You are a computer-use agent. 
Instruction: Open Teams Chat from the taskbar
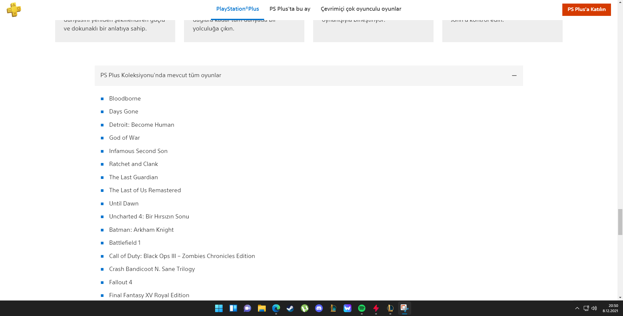point(247,308)
